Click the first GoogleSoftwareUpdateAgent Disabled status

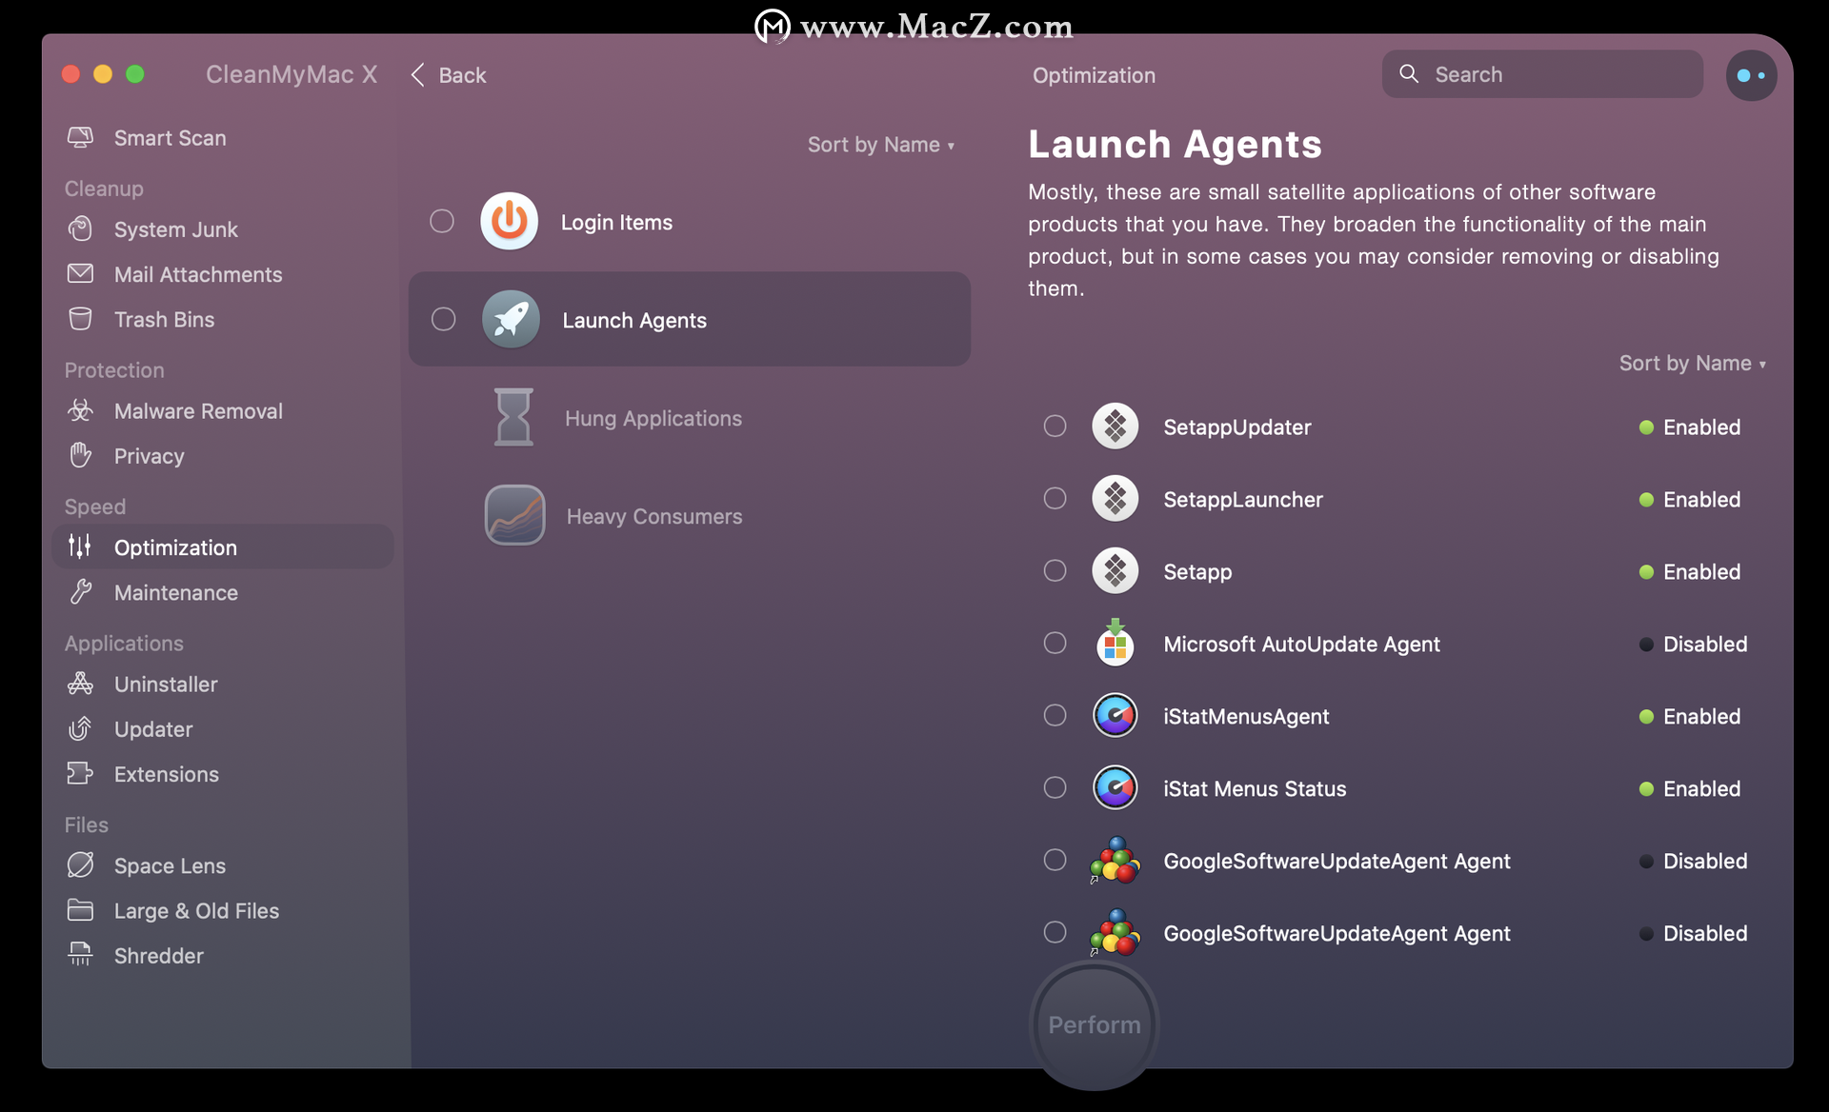[x=1694, y=862]
